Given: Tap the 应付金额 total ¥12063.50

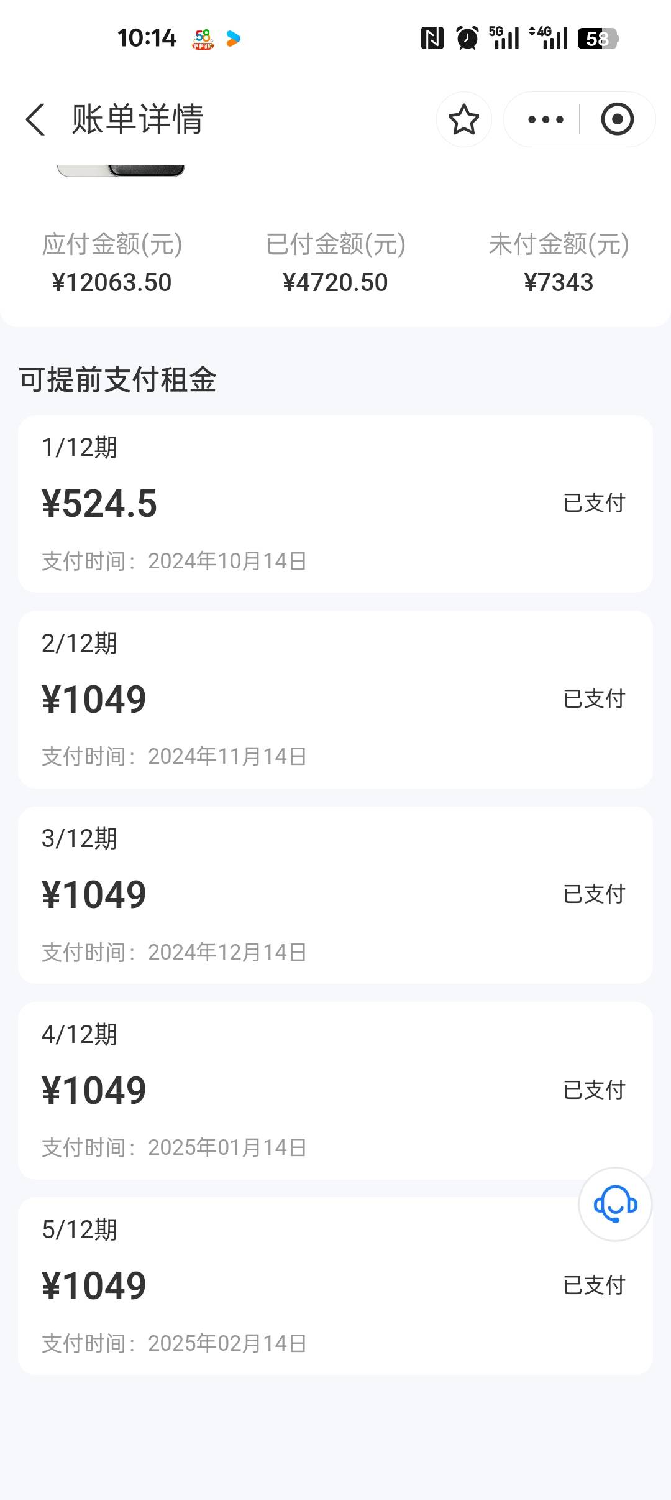Looking at the screenshot, I should [112, 282].
